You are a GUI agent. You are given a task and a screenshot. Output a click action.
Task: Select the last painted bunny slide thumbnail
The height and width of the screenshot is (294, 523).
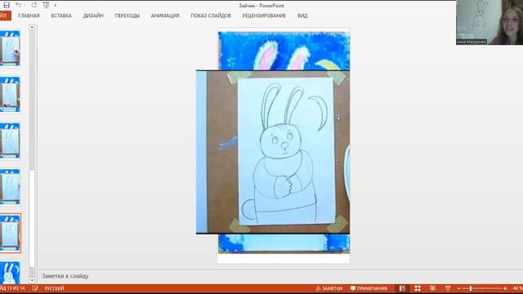click(x=10, y=273)
